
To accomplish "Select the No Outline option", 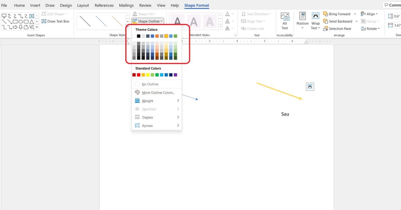I will (150, 84).
